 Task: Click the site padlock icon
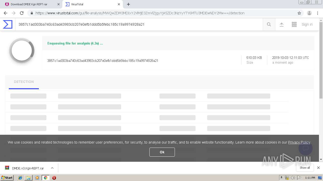point(32,13)
